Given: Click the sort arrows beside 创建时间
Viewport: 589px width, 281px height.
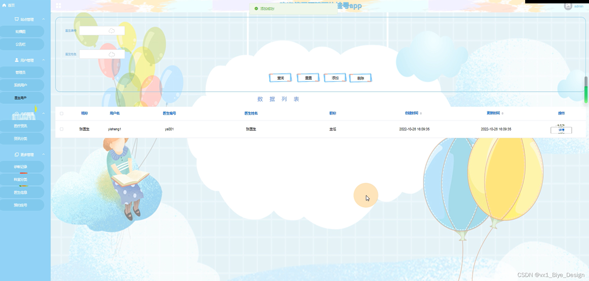Looking at the screenshot, I should [421, 113].
